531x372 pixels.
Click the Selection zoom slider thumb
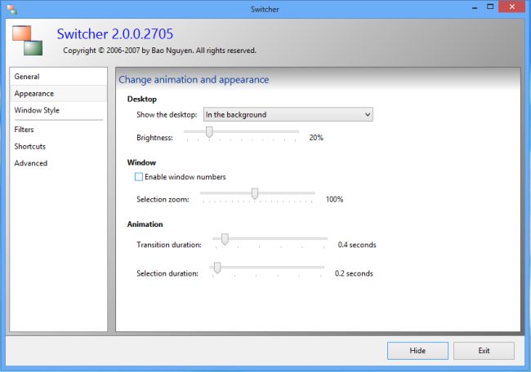point(255,194)
